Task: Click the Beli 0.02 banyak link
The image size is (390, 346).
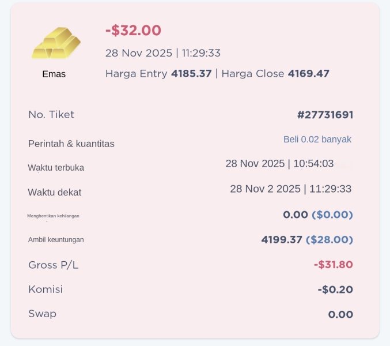Action: (317, 140)
